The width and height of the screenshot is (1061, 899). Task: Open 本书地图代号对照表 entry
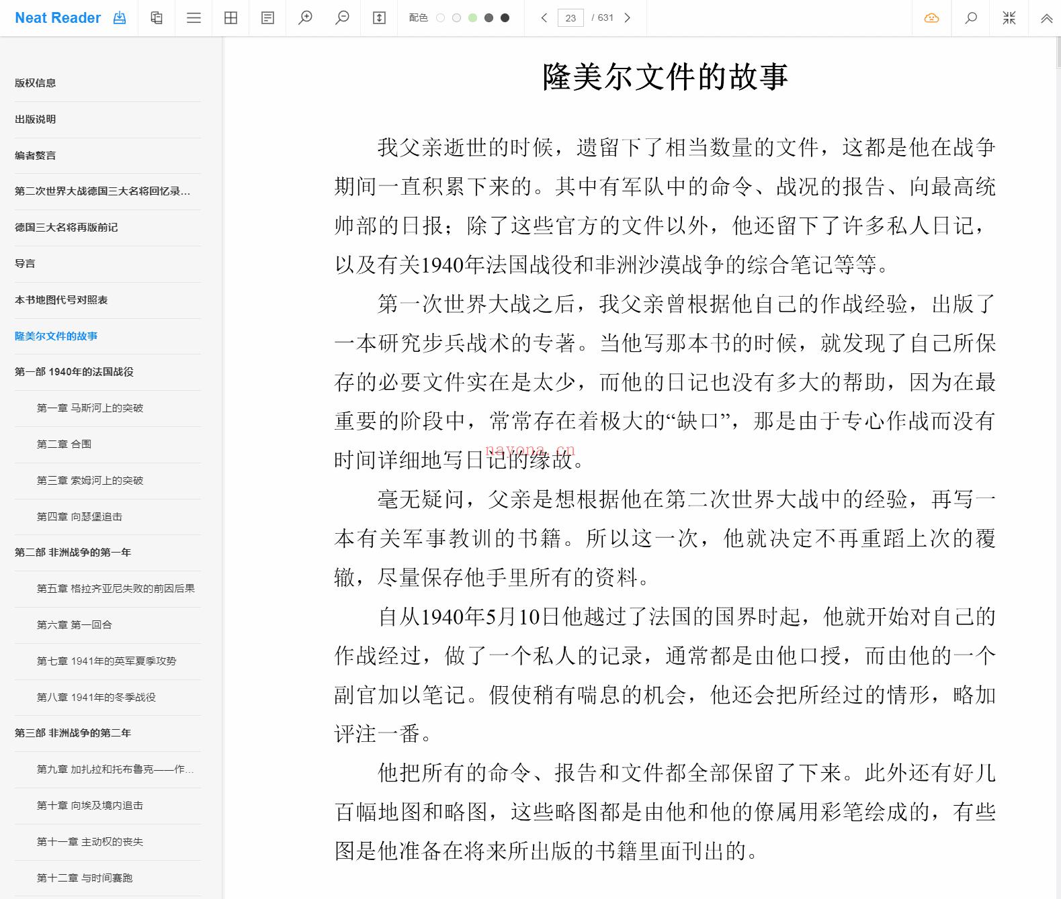61,300
